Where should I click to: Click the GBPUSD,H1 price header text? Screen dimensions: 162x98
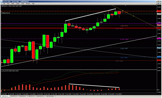(x=11, y=6)
